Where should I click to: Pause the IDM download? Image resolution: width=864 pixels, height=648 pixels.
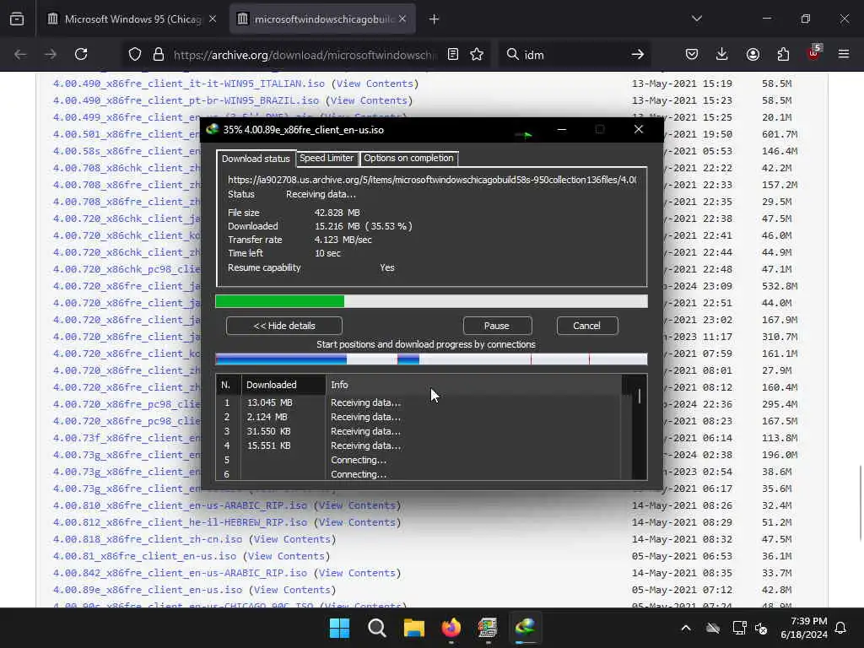[x=497, y=326]
